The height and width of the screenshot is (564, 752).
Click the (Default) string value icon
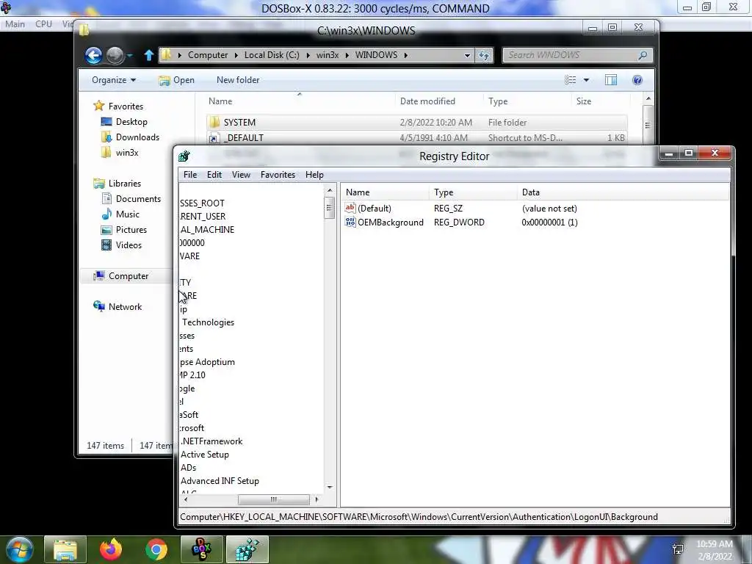pos(350,208)
